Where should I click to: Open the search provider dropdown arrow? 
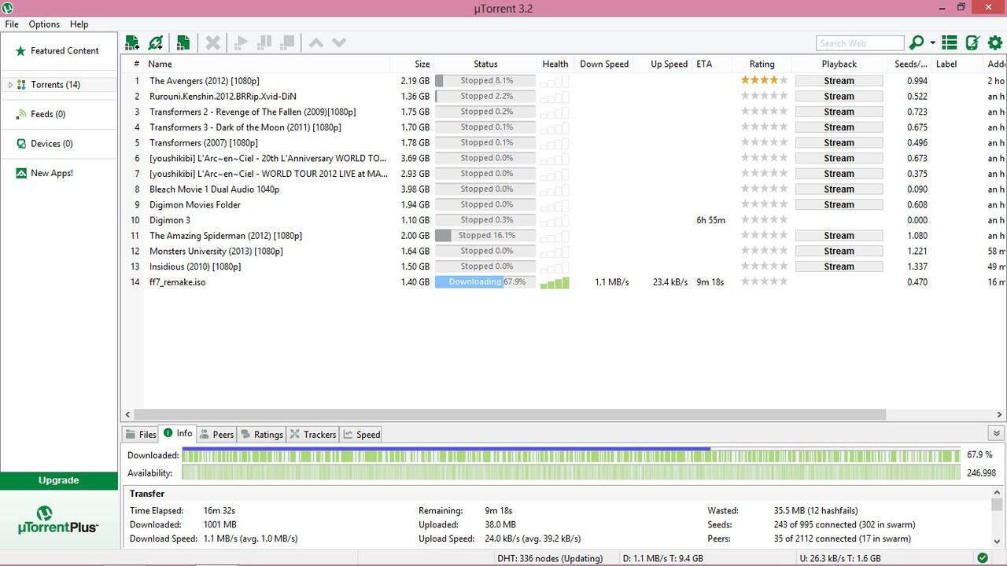click(x=933, y=43)
